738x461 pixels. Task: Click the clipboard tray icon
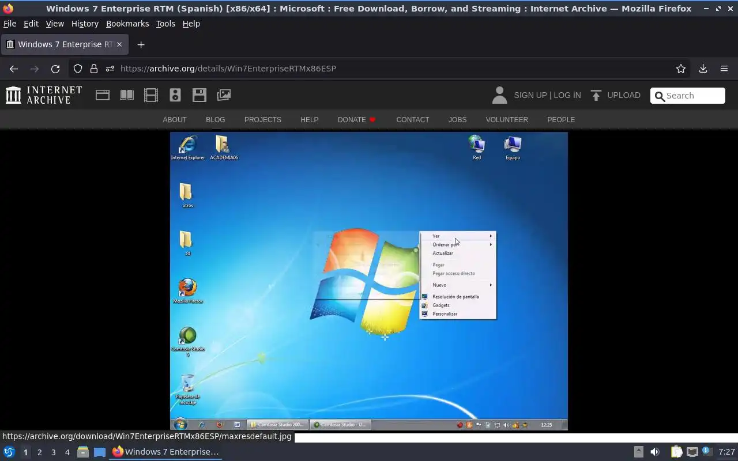[x=677, y=452]
